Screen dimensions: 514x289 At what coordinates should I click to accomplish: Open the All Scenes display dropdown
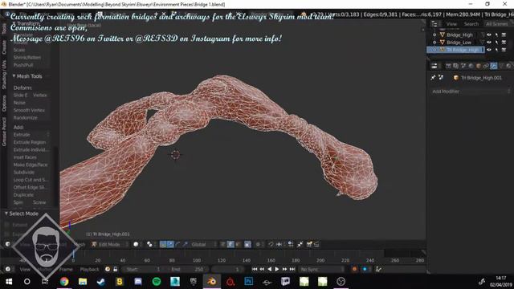tap(498, 24)
